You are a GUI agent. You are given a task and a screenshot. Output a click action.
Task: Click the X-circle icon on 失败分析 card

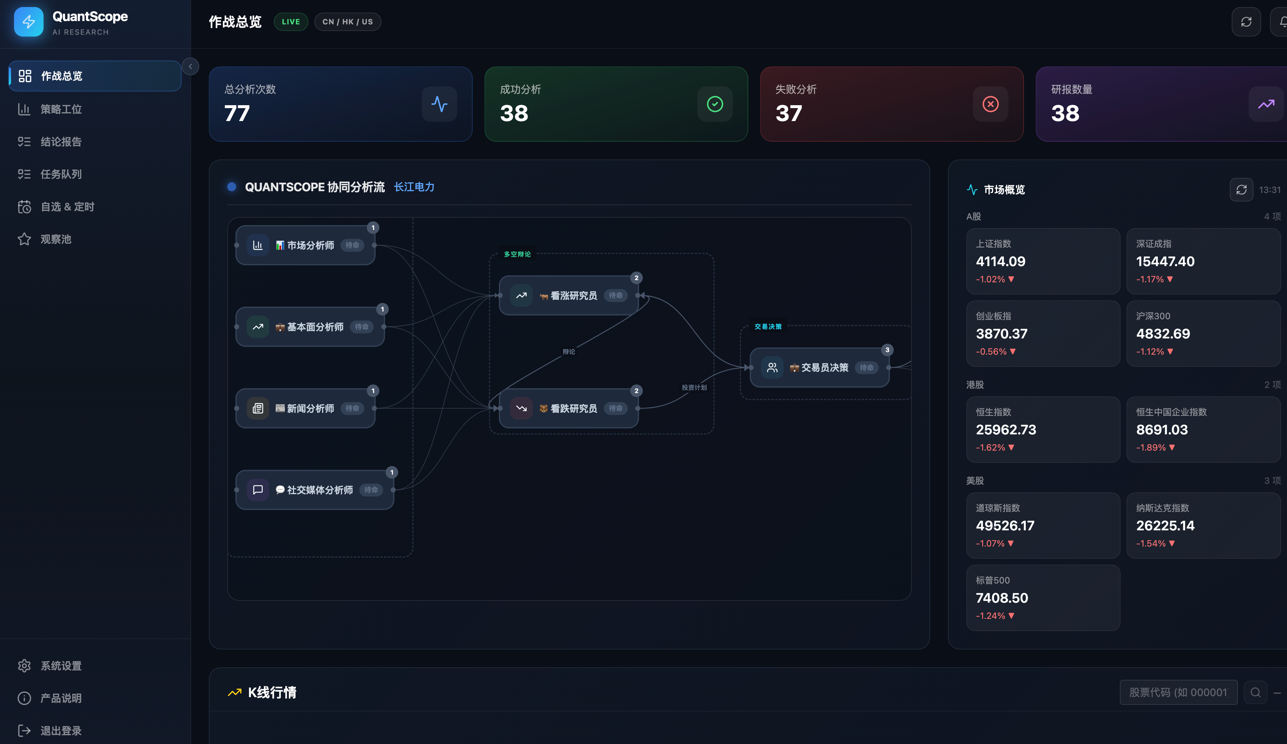point(990,104)
